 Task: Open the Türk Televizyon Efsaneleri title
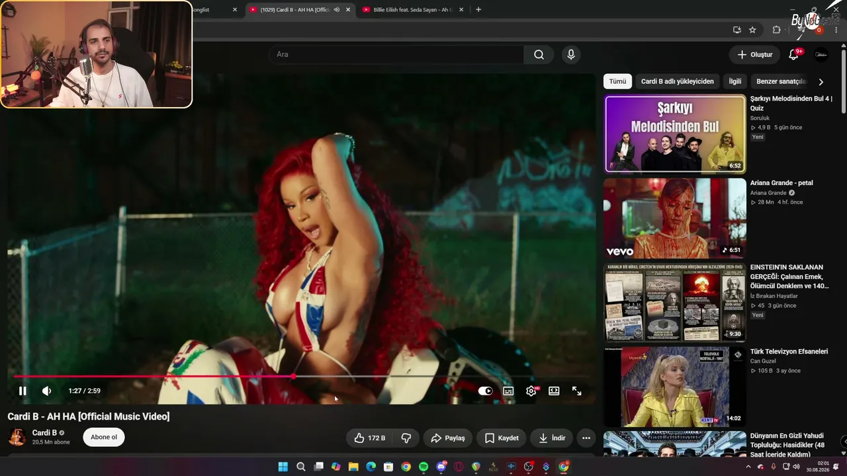789,352
